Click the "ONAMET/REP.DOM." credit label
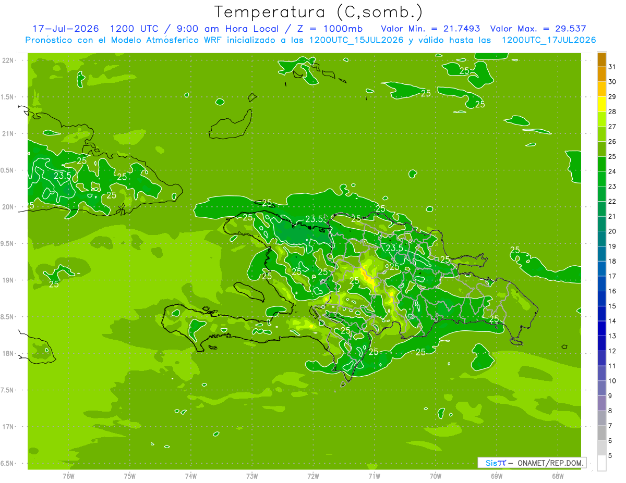Image resolution: width=626 pixels, height=483 pixels. 551,463
